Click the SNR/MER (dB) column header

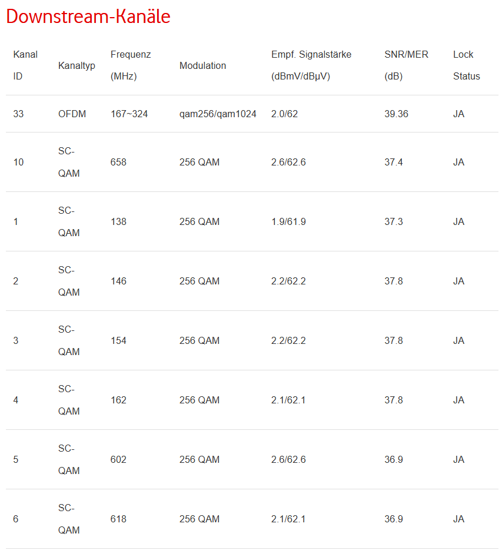(x=406, y=65)
